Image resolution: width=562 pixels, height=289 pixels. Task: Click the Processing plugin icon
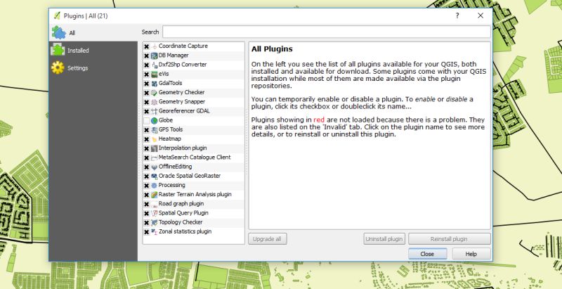pos(154,186)
